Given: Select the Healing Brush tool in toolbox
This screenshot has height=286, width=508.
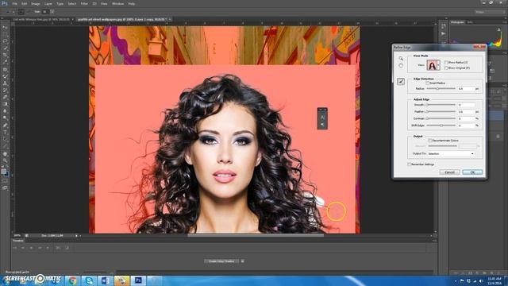Looking at the screenshot, I should 5,70.
